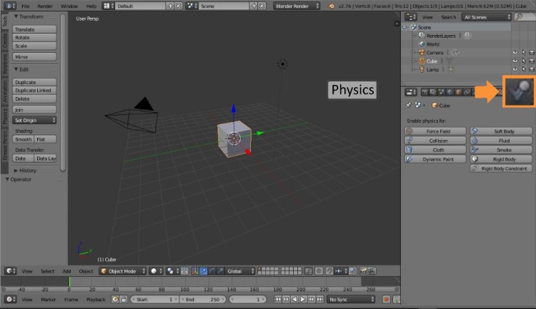Switch to the Render properties tab icon

425,92
